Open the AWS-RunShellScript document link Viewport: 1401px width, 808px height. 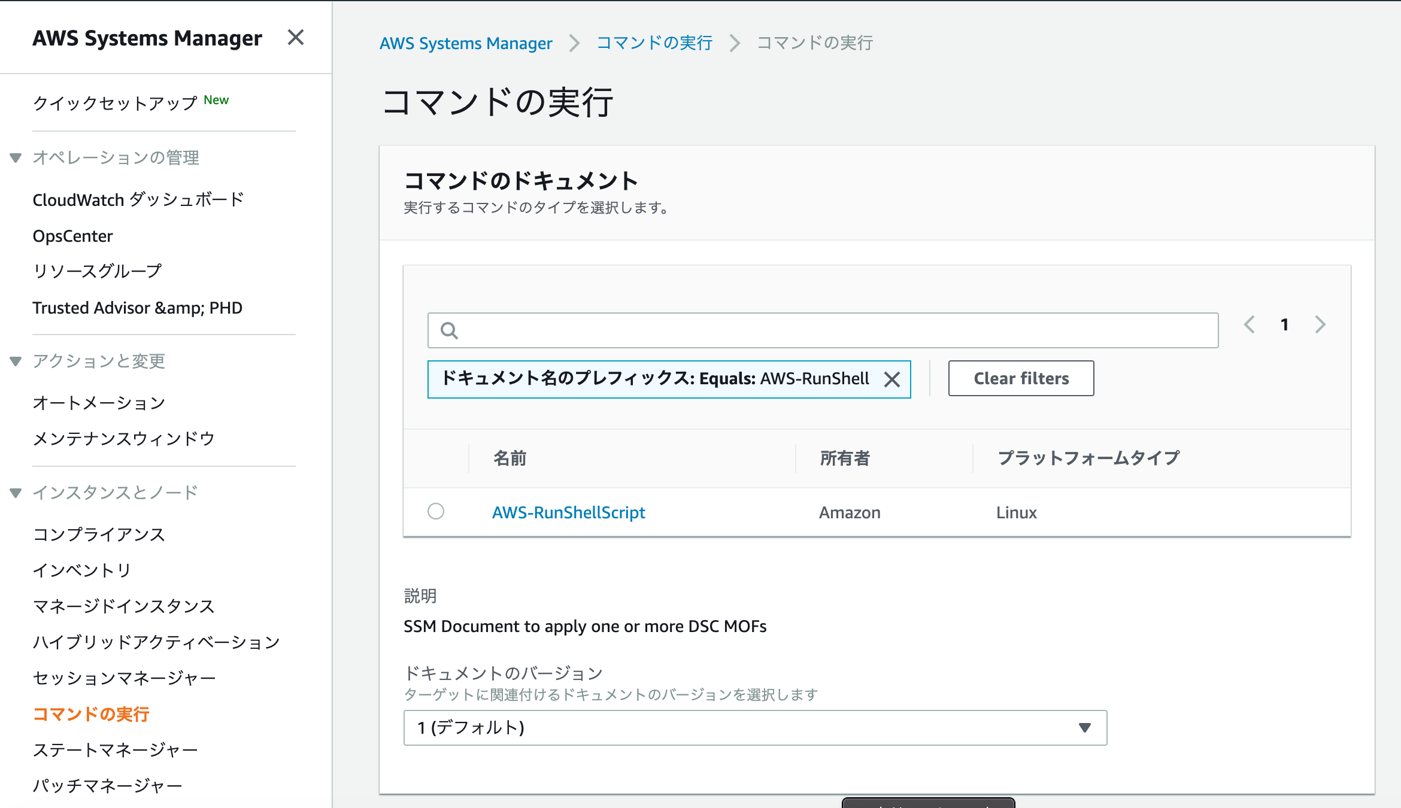[568, 512]
